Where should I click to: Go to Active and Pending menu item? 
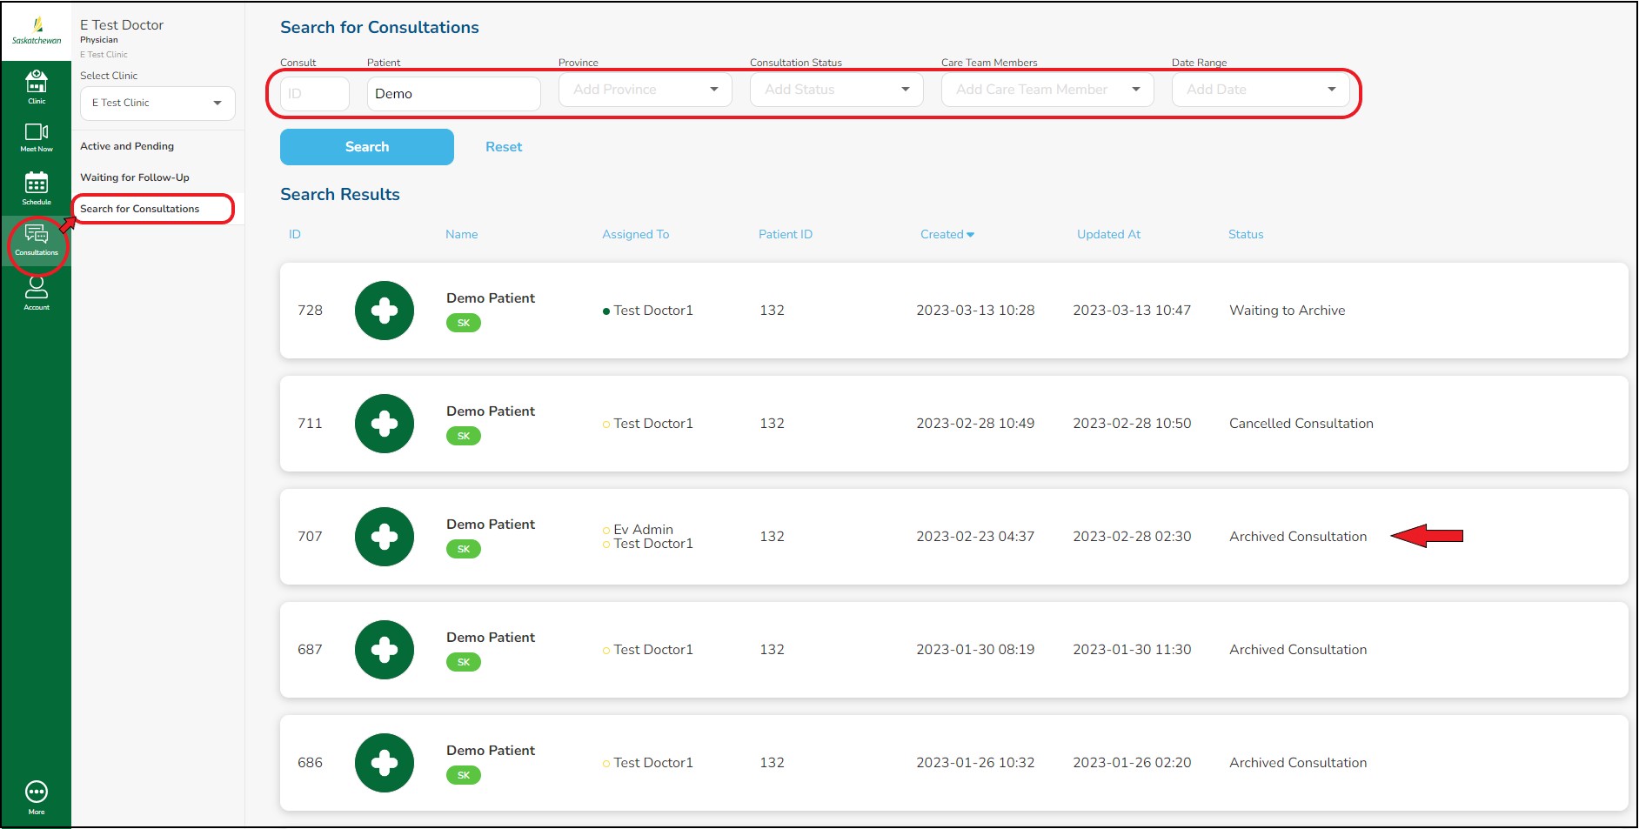pyautogui.click(x=127, y=146)
